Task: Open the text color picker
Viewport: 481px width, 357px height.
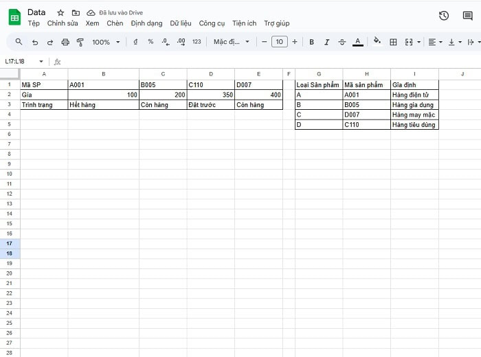Action: (357, 42)
